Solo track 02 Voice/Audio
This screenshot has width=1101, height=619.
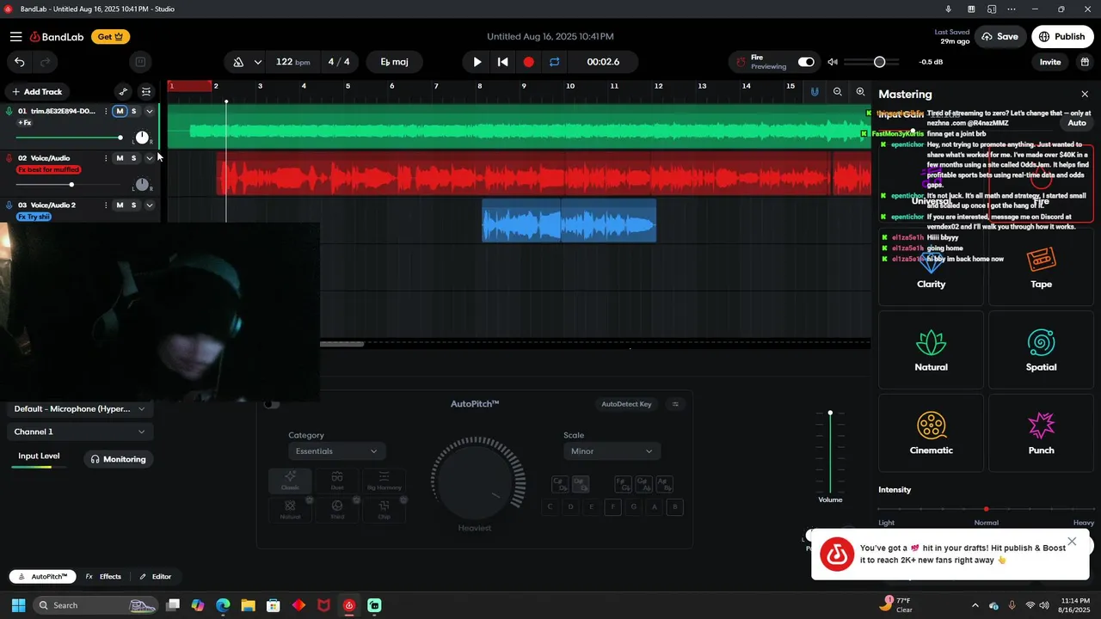[x=133, y=158]
